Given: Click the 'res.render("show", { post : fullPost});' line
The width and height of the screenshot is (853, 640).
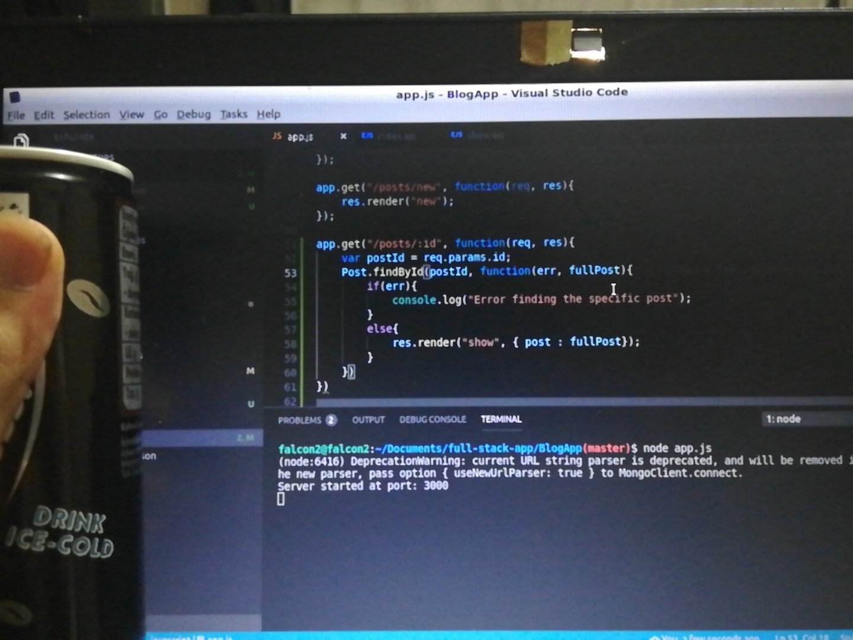Looking at the screenshot, I should click(x=516, y=342).
